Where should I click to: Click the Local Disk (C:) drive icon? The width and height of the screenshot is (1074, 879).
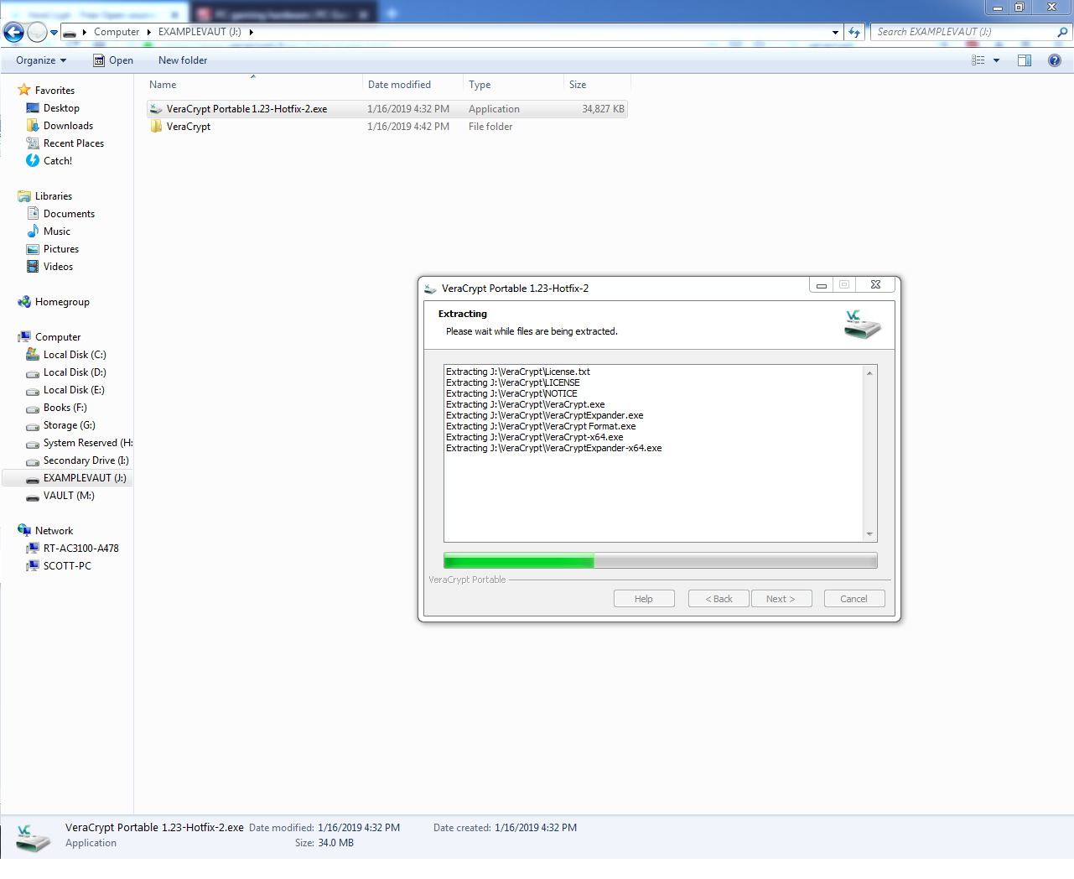point(33,355)
